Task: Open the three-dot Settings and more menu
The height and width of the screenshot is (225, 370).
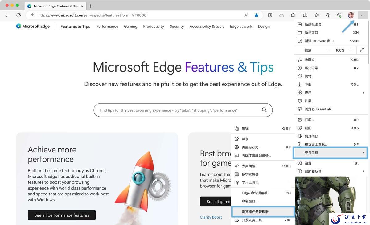Action: point(363,15)
